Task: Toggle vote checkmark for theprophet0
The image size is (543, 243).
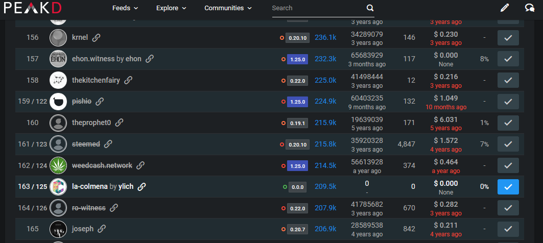Action: pyautogui.click(x=508, y=123)
